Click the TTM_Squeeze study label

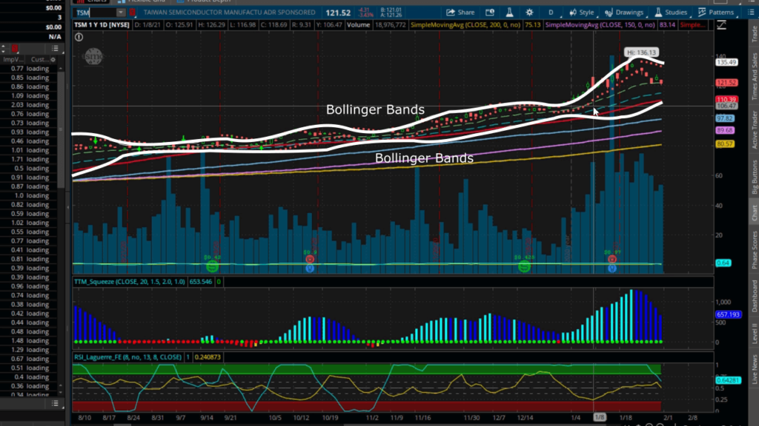pos(129,282)
